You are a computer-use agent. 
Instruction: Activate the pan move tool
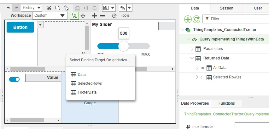click(83, 16)
